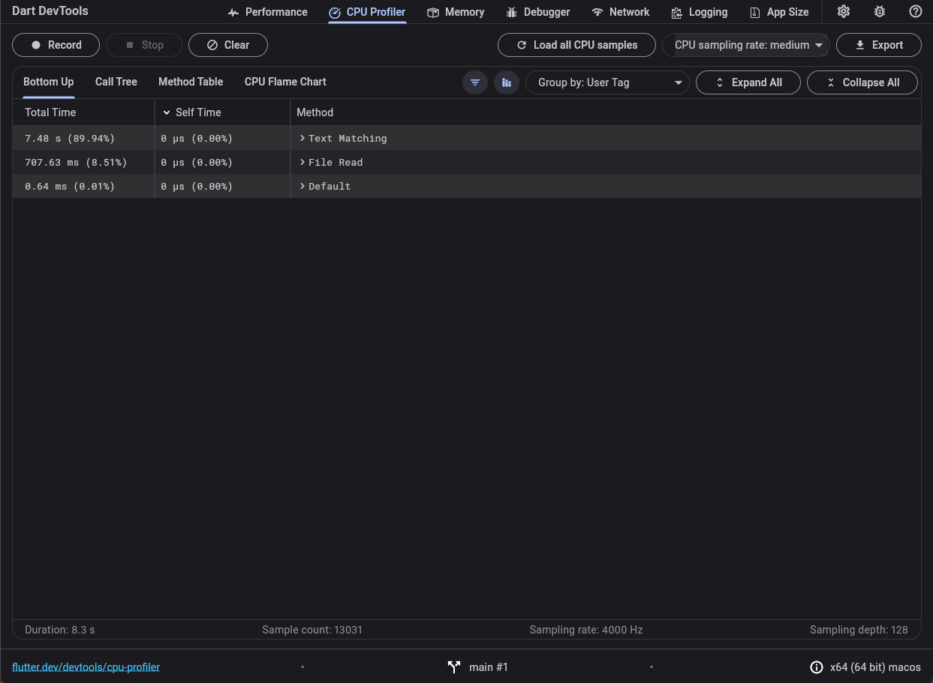
Task: Sort by the Self Time column header
Action: 198,112
